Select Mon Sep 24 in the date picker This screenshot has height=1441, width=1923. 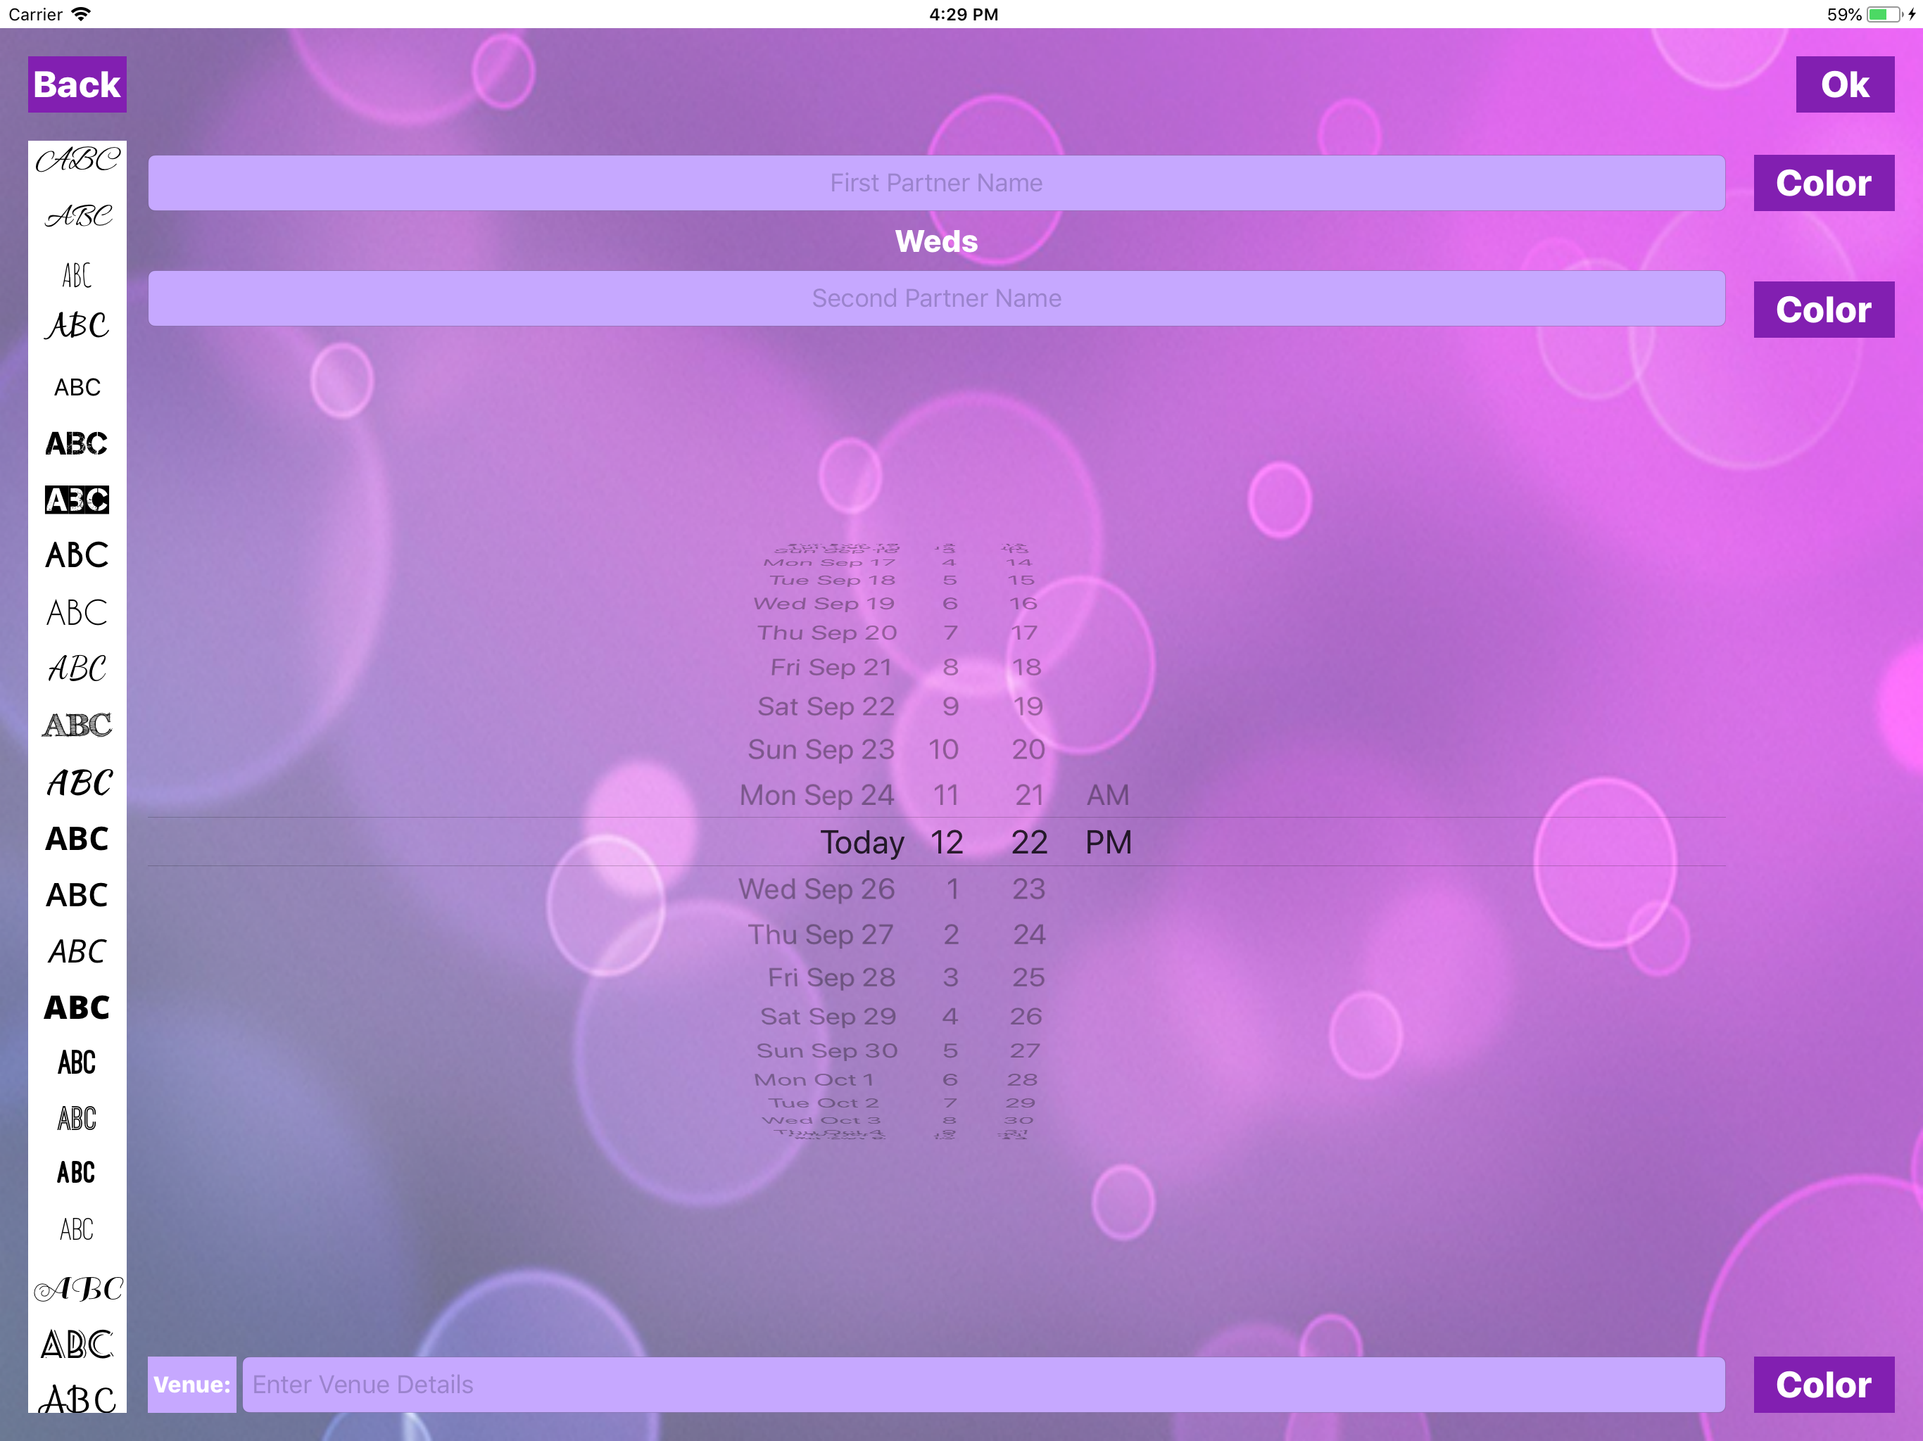pyautogui.click(x=817, y=795)
